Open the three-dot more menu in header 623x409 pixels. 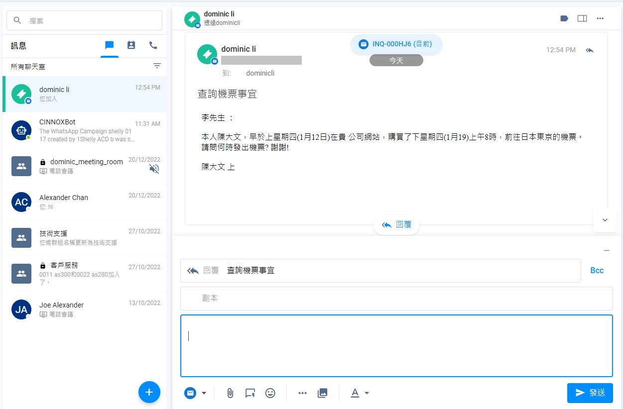pyautogui.click(x=600, y=18)
